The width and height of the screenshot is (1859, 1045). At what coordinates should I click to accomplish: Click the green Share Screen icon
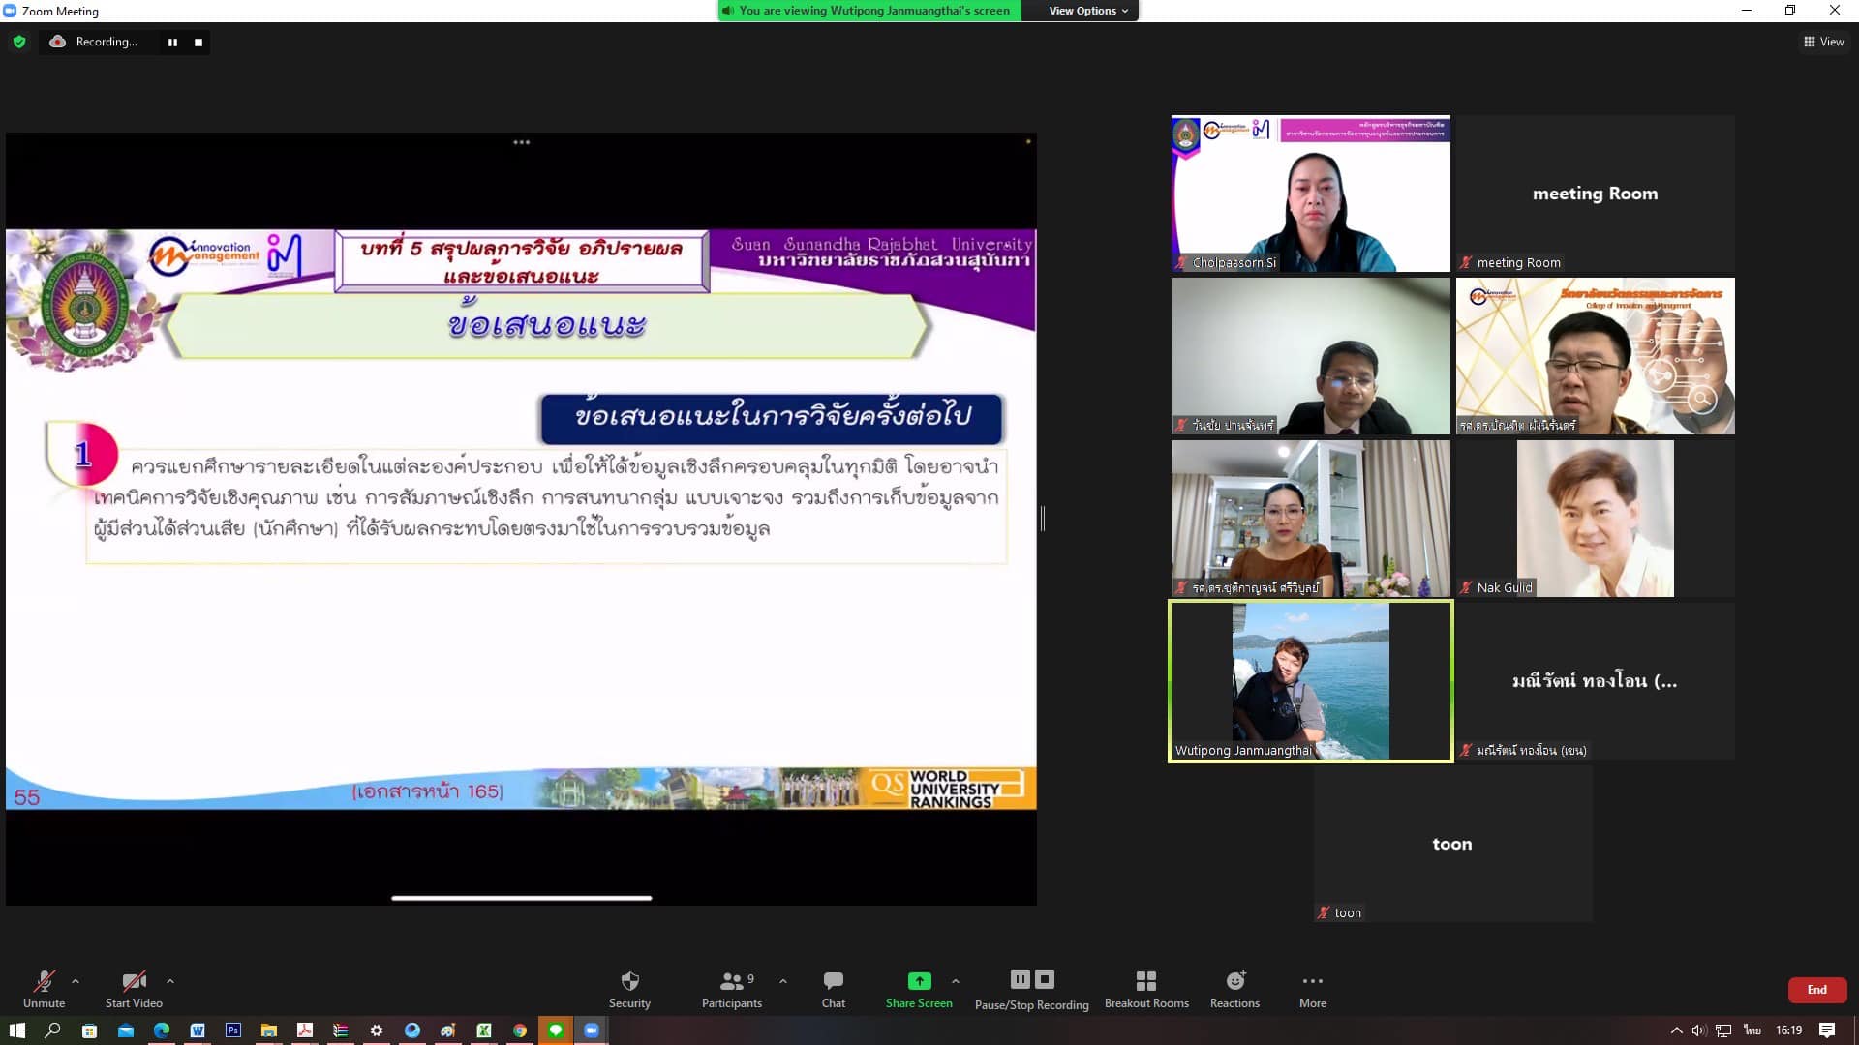(919, 981)
